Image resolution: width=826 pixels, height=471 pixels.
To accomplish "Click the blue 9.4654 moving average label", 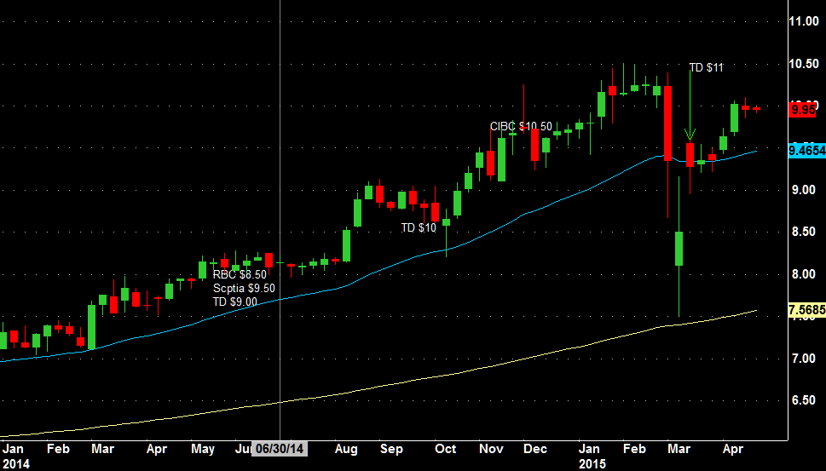I will tap(807, 151).
